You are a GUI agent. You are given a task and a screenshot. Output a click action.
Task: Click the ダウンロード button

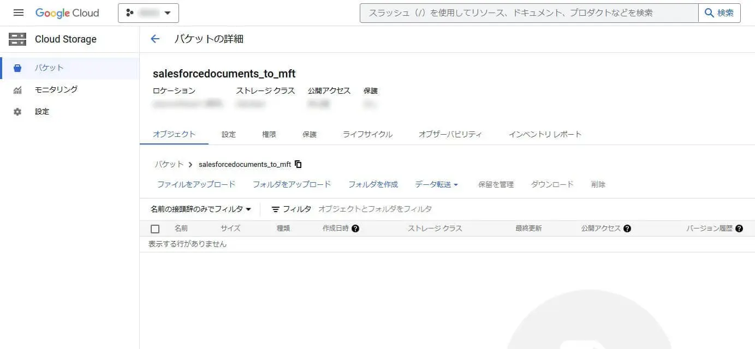pos(552,184)
